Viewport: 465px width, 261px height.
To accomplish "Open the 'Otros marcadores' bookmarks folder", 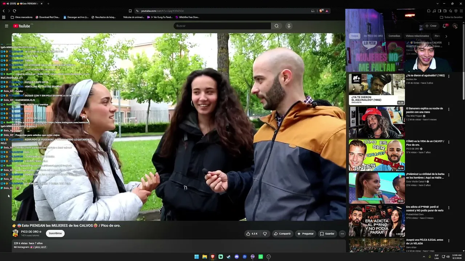I will [22, 17].
